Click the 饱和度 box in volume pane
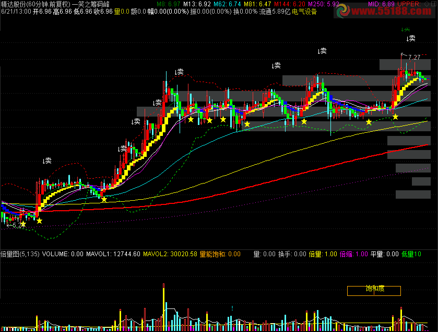This screenshot has width=438, height=332. [374, 291]
